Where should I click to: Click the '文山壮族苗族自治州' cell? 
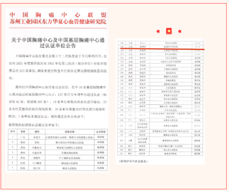click(x=142, y=140)
